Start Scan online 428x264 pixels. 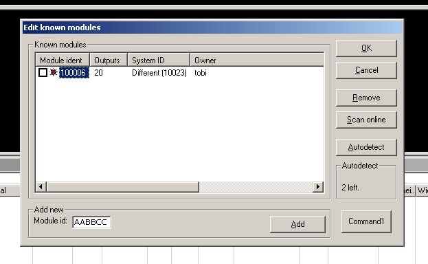(x=366, y=120)
